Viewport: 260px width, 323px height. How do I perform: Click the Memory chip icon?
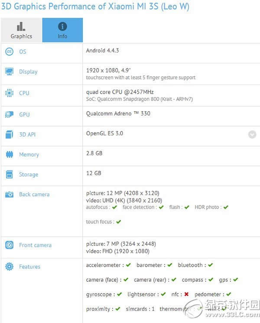tap(9, 155)
